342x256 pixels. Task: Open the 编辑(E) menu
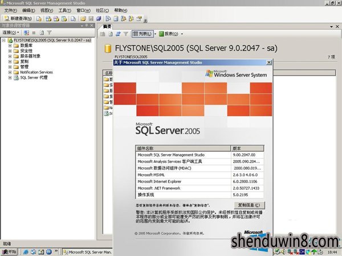click(x=28, y=10)
